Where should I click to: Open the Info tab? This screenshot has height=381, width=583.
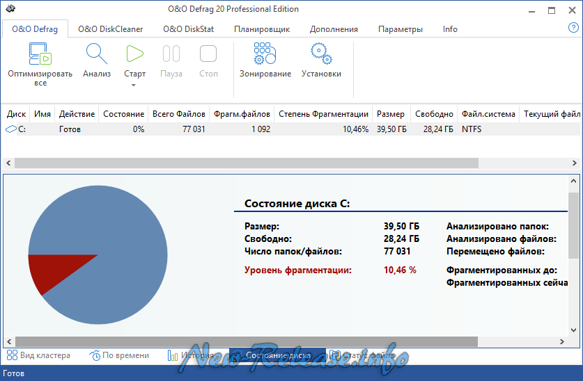(450, 29)
